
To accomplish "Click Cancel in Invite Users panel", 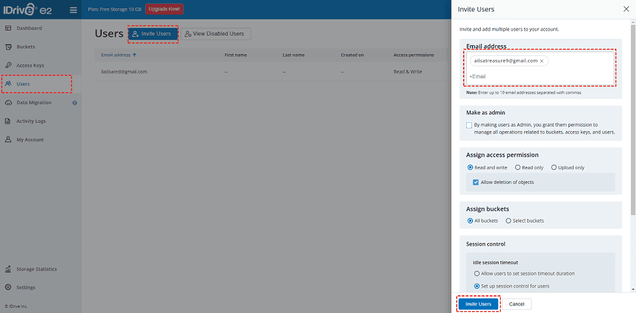I will point(516,304).
